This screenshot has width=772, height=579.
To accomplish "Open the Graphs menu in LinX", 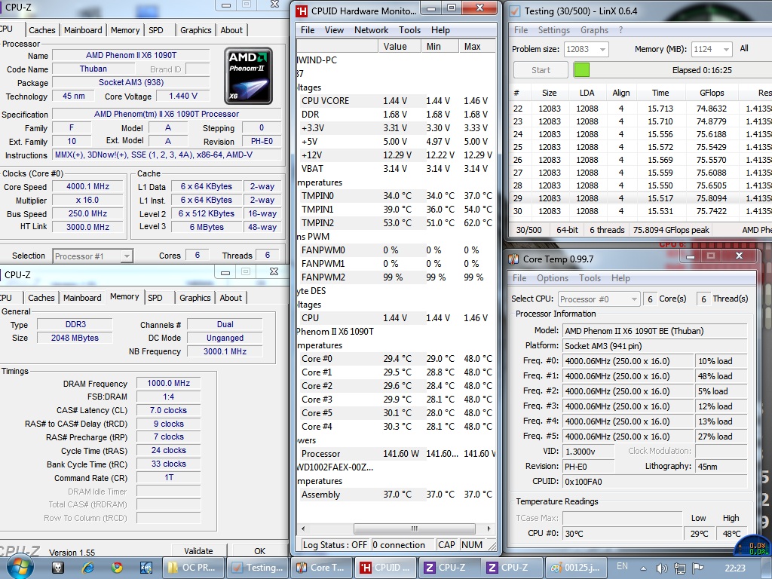I will (x=594, y=30).
